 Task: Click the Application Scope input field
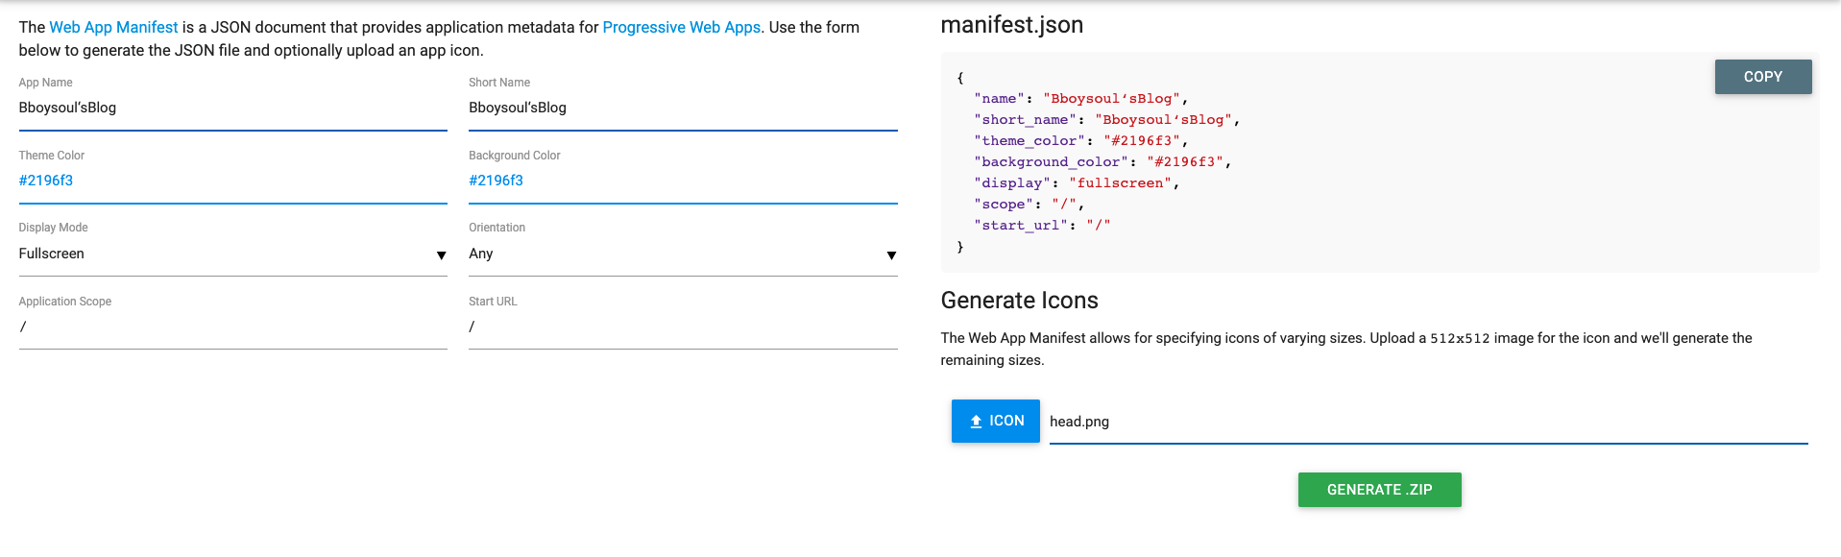click(232, 327)
